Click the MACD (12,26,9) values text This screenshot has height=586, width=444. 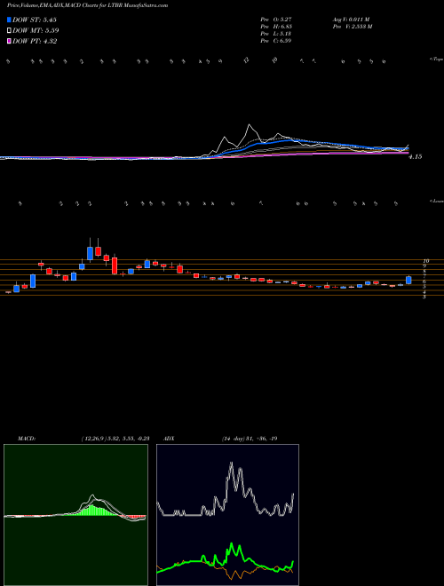tap(115, 439)
